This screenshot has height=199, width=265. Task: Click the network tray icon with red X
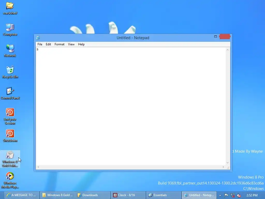click(x=233, y=195)
